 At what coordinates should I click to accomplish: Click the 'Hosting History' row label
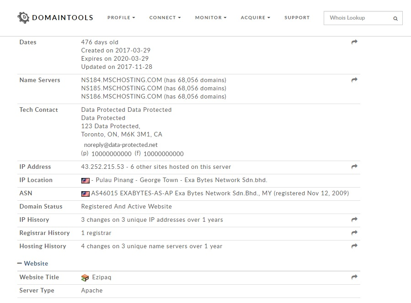(43, 246)
